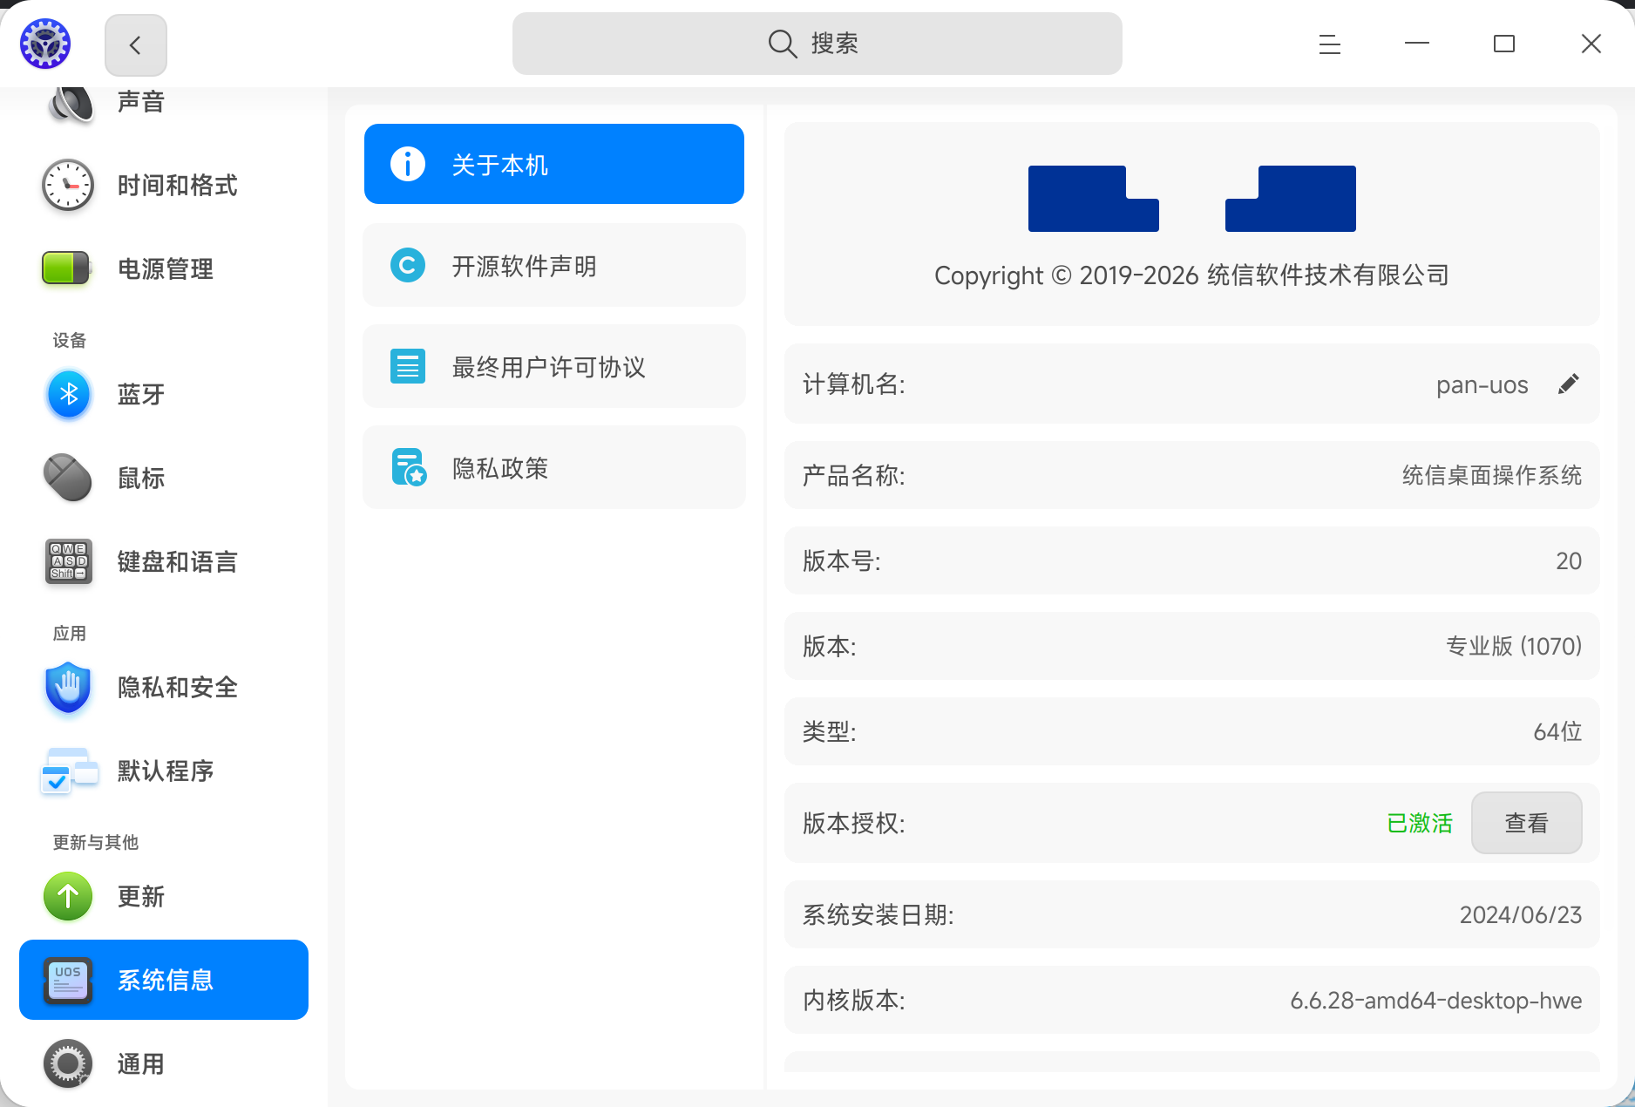Screen dimensions: 1635x1107
Task: Open 鼠标 mouse icon
Action: [x=68, y=478]
